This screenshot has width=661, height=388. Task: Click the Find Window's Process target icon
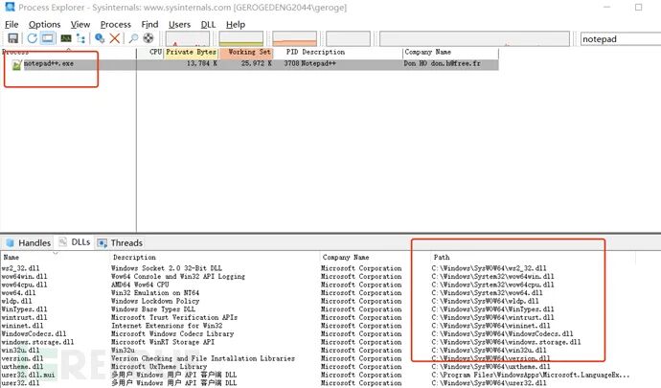click(x=148, y=38)
